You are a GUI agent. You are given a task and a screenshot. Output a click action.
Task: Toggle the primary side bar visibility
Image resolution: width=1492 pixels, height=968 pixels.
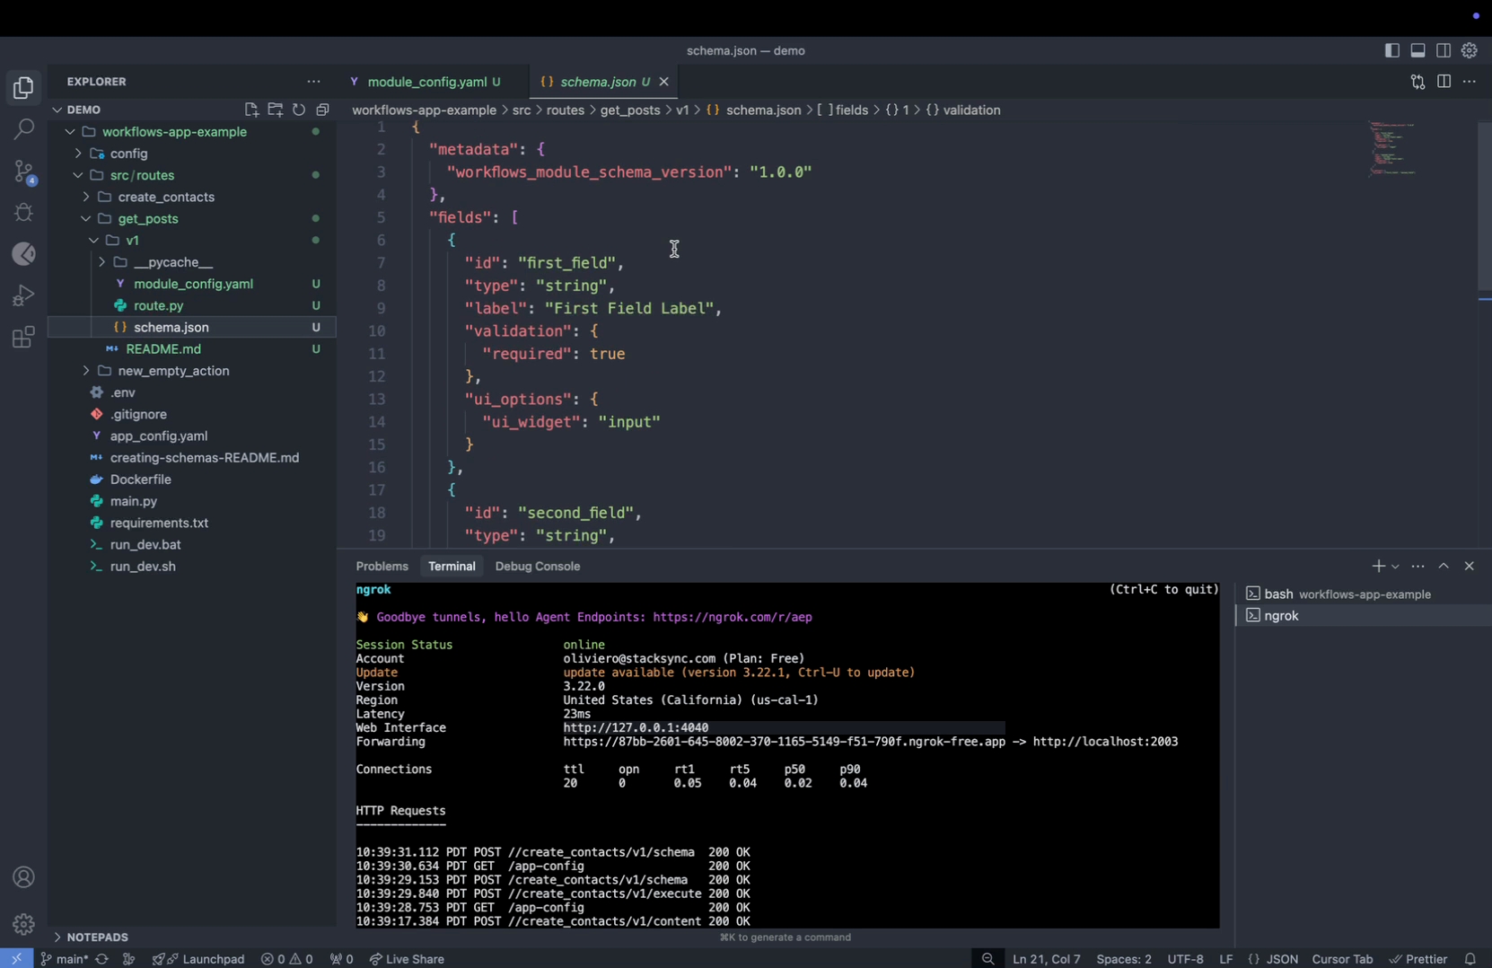pos(1391,50)
